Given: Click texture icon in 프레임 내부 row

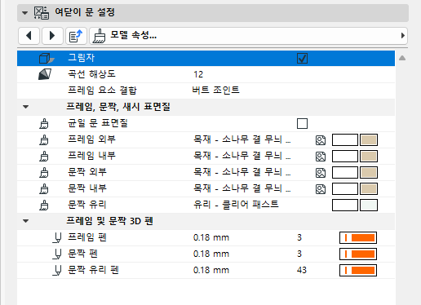Looking at the screenshot, I should (x=321, y=157).
